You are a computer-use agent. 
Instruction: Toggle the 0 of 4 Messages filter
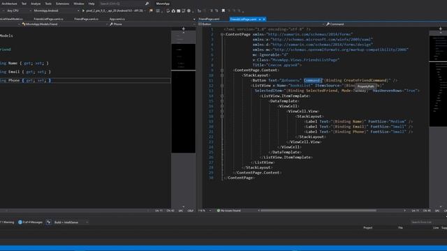[x=30, y=222]
